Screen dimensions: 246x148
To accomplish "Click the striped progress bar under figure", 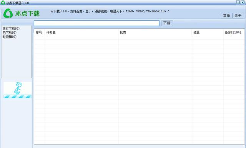I will (17, 97).
